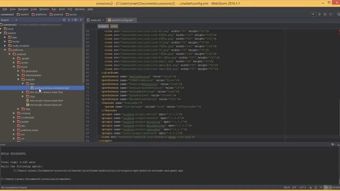Collapse the build folder
Image resolution: width=340 pixels, height=191 pixels.
click(x=14, y=67)
